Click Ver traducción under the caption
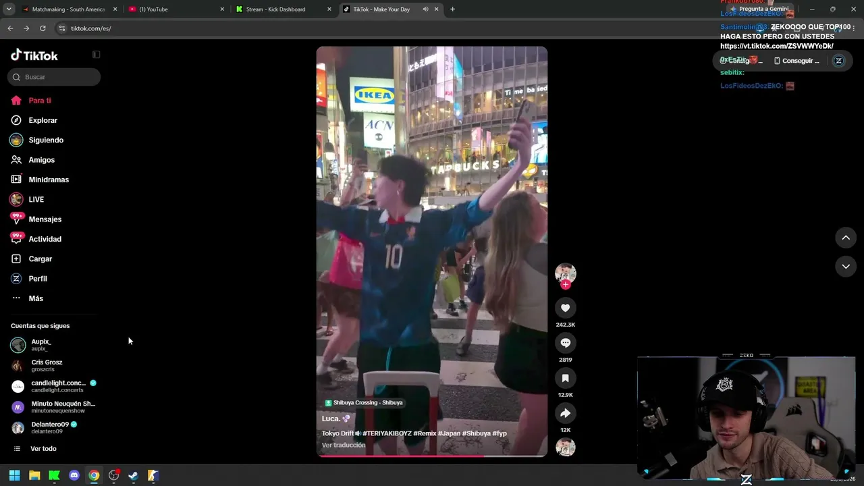Screen dimensions: 864x486 coord(344,446)
